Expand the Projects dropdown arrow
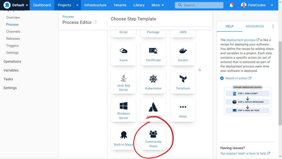The width and height of the screenshot is (282, 159). (x=77, y=5)
